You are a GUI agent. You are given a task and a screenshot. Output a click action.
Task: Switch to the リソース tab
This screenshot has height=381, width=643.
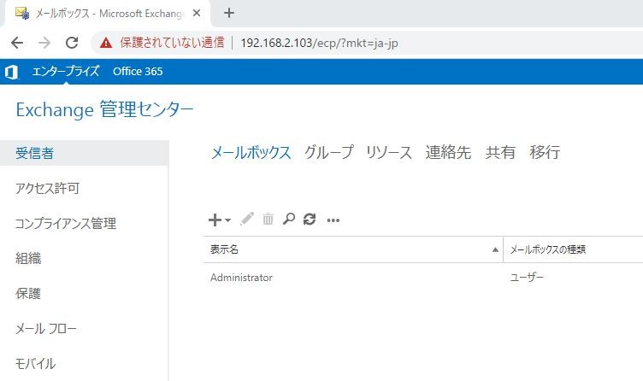[389, 152]
